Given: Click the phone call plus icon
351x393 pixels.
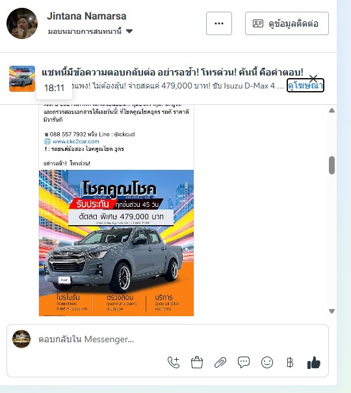Looking at the screenshot, I should (174, 362).
